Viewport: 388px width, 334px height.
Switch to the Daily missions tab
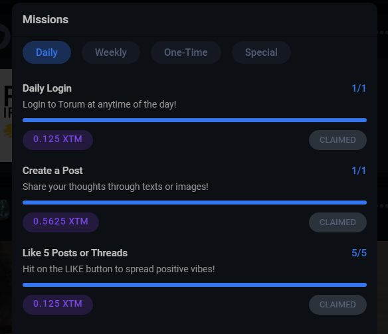pos(47,52)
